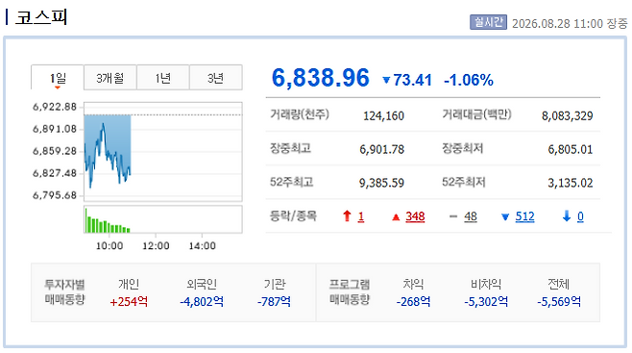This screenshot has height=353, width=632.
Task: Click the red upper-limit arrow icon
Action: click(x=347, y=216)
